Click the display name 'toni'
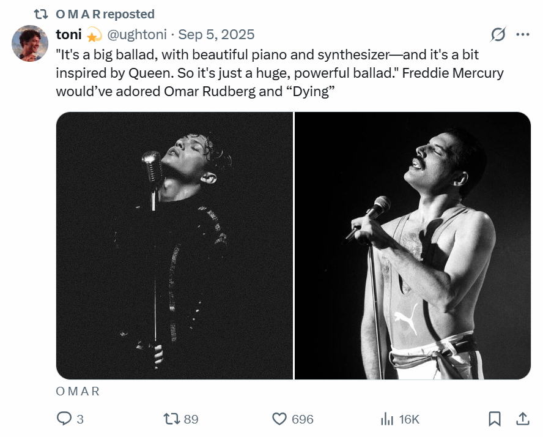Viewport: 543px width, 437px height. click(x=68, y=34)
